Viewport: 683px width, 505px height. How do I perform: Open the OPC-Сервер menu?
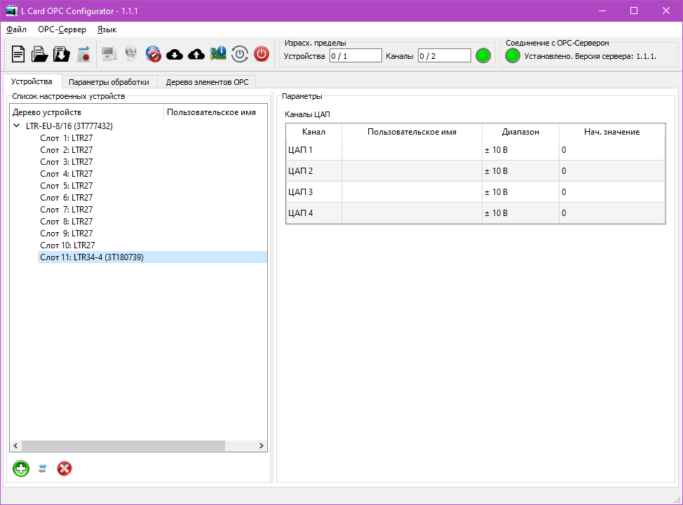(62, 29)
